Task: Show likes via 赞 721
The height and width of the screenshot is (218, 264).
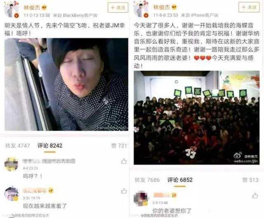Action: click(119, 145)
